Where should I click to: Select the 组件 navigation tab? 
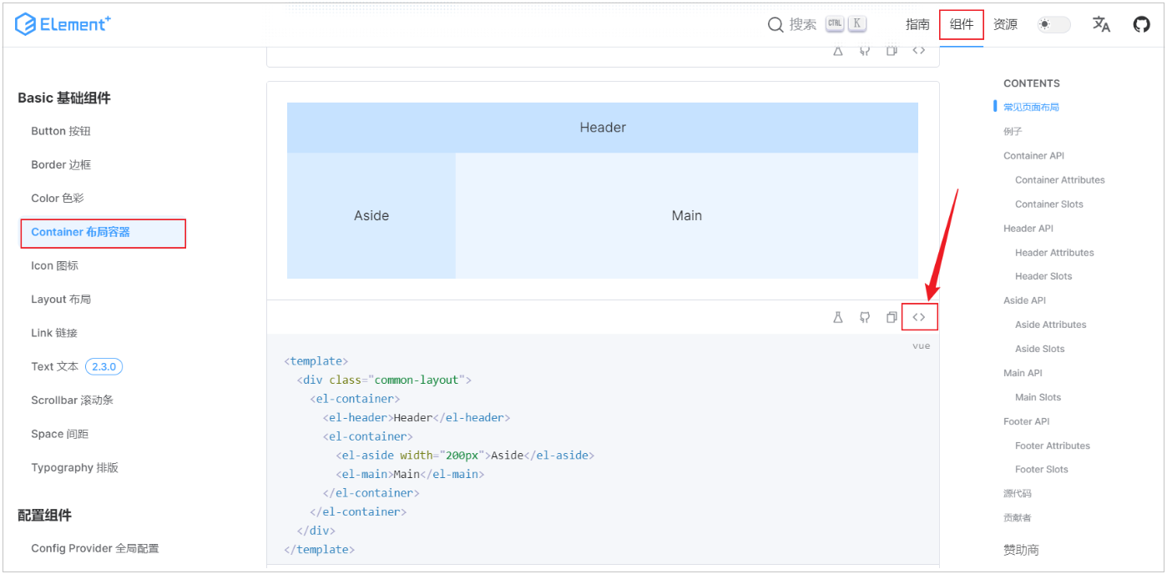coord(962,24)
